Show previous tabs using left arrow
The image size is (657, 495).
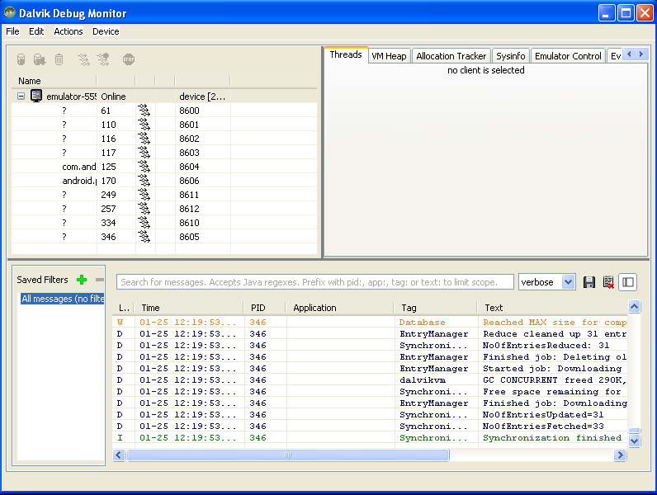point(629,54)
